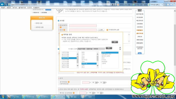
Task: Click the up arrow of first category list scrollbar
Action: [x=78, y=54]
